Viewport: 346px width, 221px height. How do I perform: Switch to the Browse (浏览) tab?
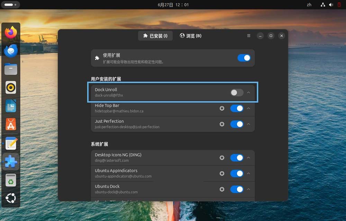point(191,36)
